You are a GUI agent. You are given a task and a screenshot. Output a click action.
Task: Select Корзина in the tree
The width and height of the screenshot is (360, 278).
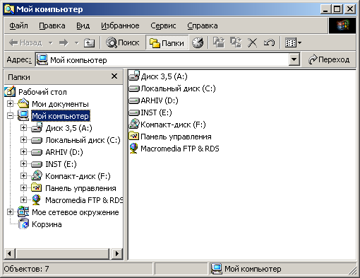[47, 224]
